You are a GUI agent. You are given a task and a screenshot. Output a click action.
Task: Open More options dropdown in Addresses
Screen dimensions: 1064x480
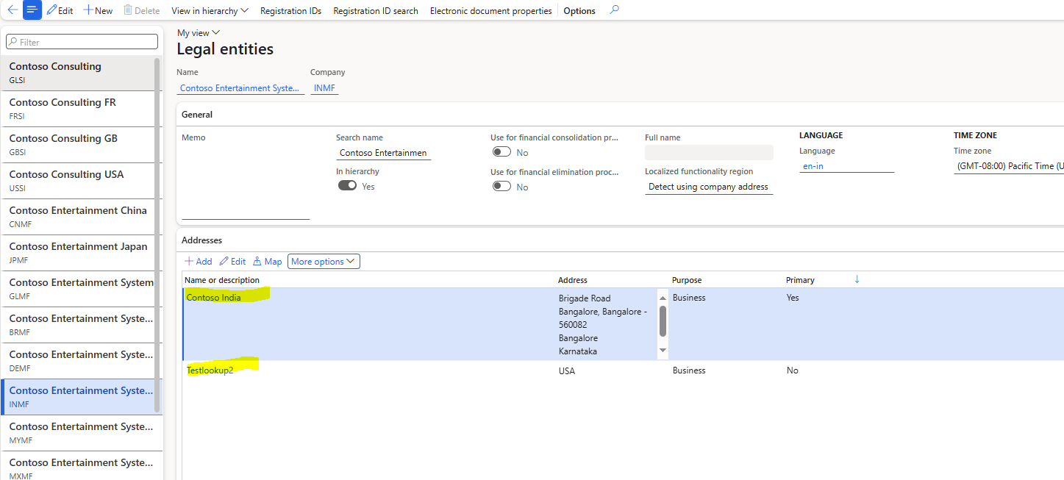point(324,262)
